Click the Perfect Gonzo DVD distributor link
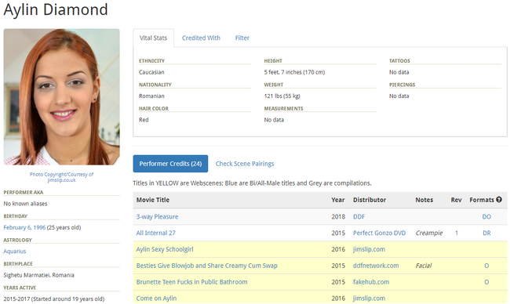This screenshot has height=304, width=510. pyautogui.click(x=379, y=233)
